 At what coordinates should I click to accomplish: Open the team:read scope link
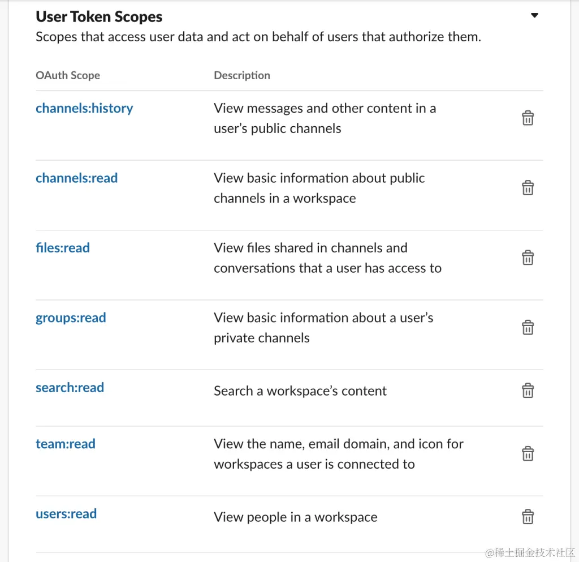point(66,444)
